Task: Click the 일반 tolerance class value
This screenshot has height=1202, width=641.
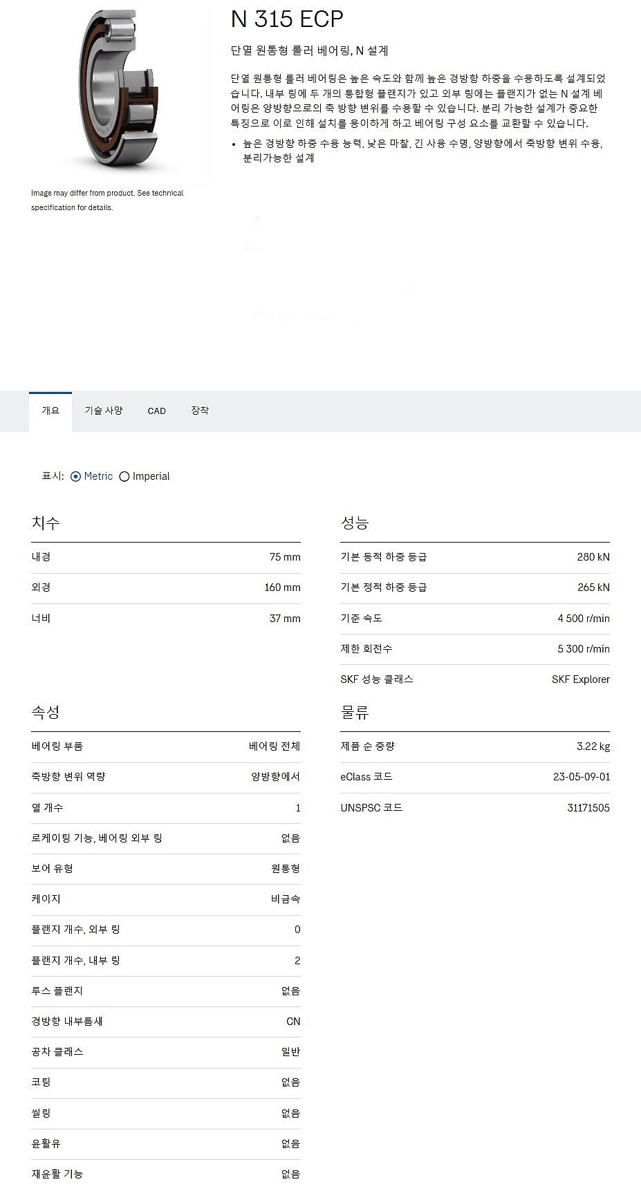Action: [x=290, y=1052]
